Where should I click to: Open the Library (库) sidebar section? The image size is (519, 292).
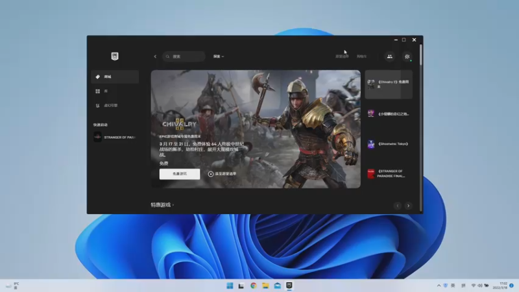pyautogui.click(x=115, y=91)
